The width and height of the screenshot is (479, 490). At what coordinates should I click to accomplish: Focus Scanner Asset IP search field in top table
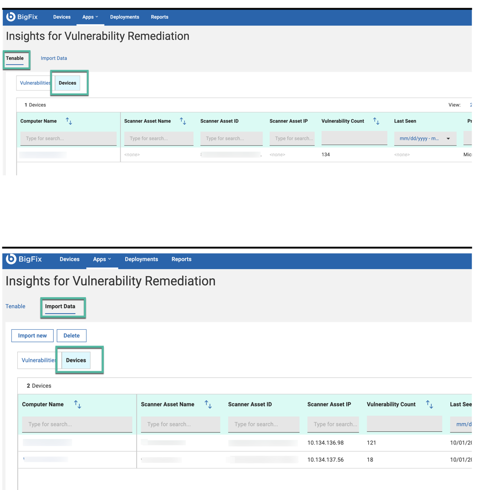point(292,138)
